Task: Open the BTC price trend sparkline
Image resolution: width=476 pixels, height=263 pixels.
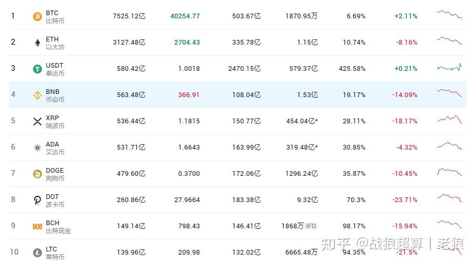Action: 449,15
